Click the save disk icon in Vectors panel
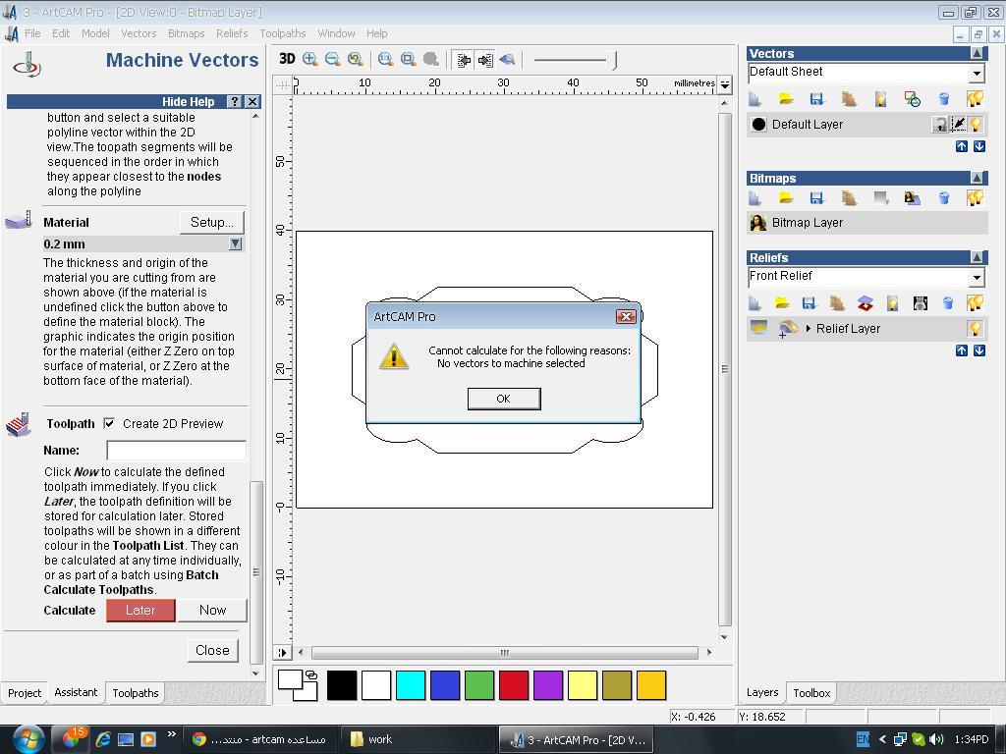1006x754 pixels. click(816, 99)
